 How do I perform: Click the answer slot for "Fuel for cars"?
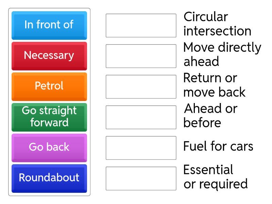click(141, 148)
